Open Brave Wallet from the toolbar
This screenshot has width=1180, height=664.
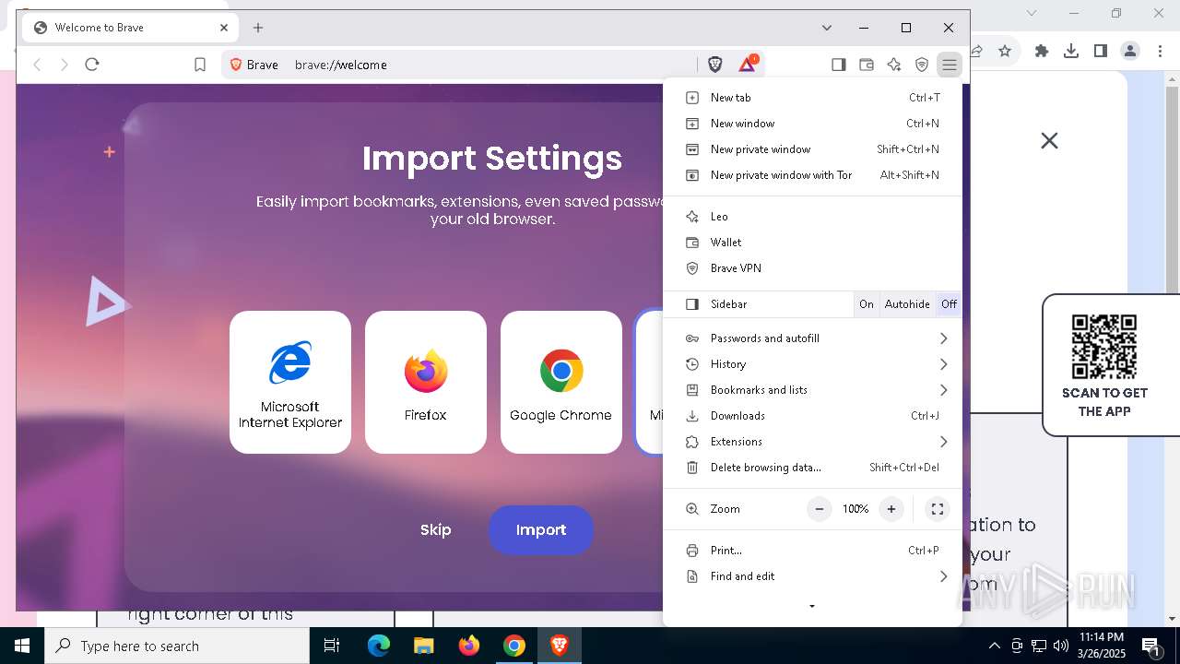(x=867, y=65)
